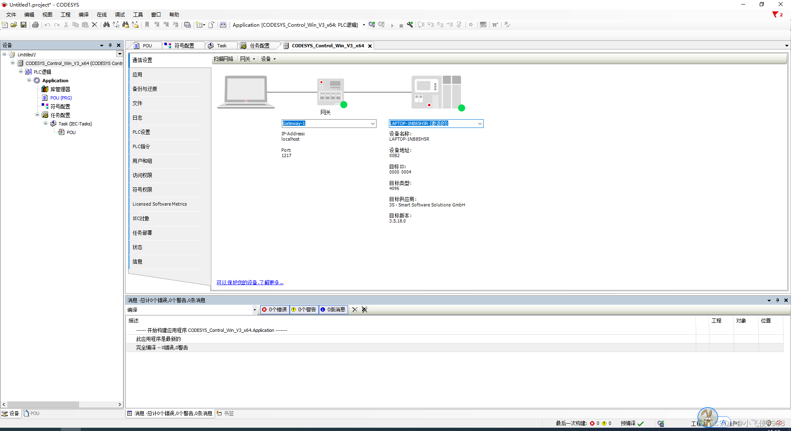Toggle the 0 errors filter in messages
Screen dimensions: 791x431
click(x=274, y=309)
